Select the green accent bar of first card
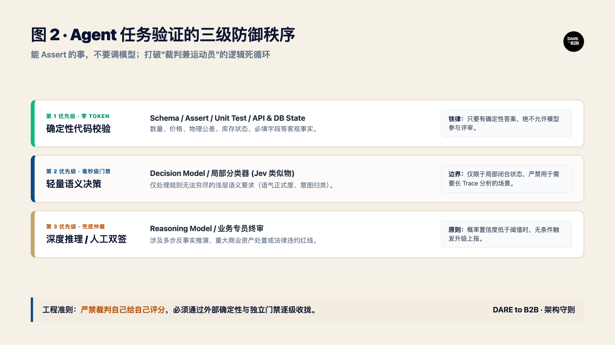Image resolution: width=615 pixels, height=345 pixels. [x=33, y=123]
